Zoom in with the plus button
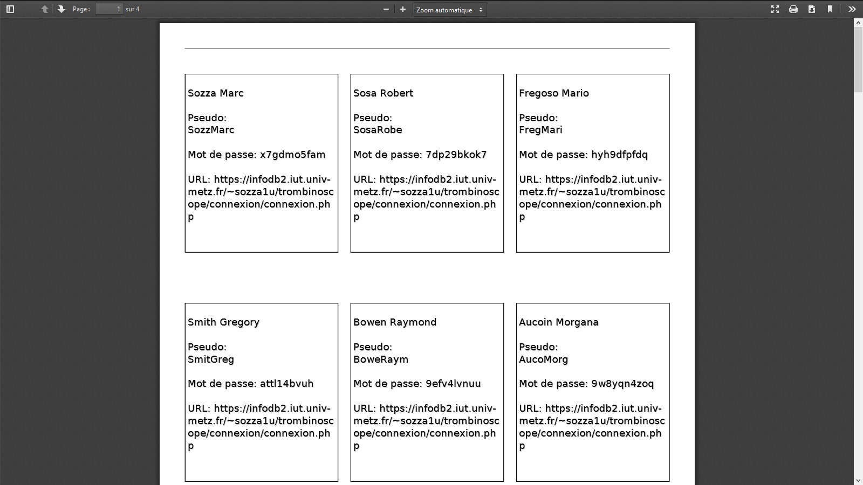Image resolution: width=863 pixels, height=485 pixels. (403, 9)
